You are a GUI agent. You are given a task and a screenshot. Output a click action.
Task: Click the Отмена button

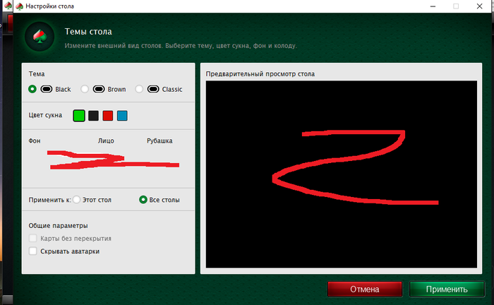click(365, 289)
